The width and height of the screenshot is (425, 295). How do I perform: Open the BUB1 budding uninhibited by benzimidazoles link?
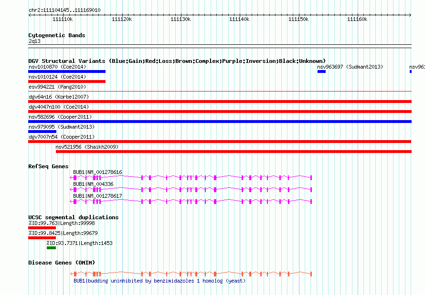[x=159, y=281]
